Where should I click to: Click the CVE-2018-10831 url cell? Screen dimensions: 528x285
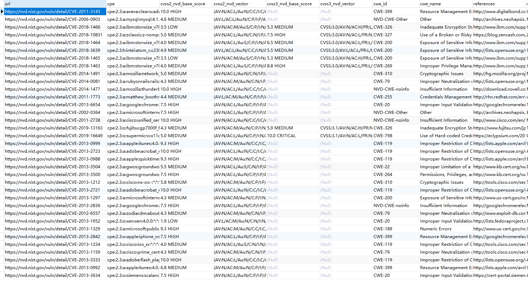(x=55, y=35)
